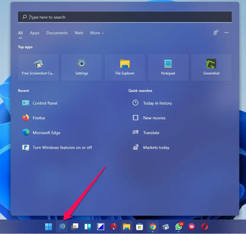Open Turn Windows features on or off
Viewport: 246px width, 234px height.
[x=57, y=147]
